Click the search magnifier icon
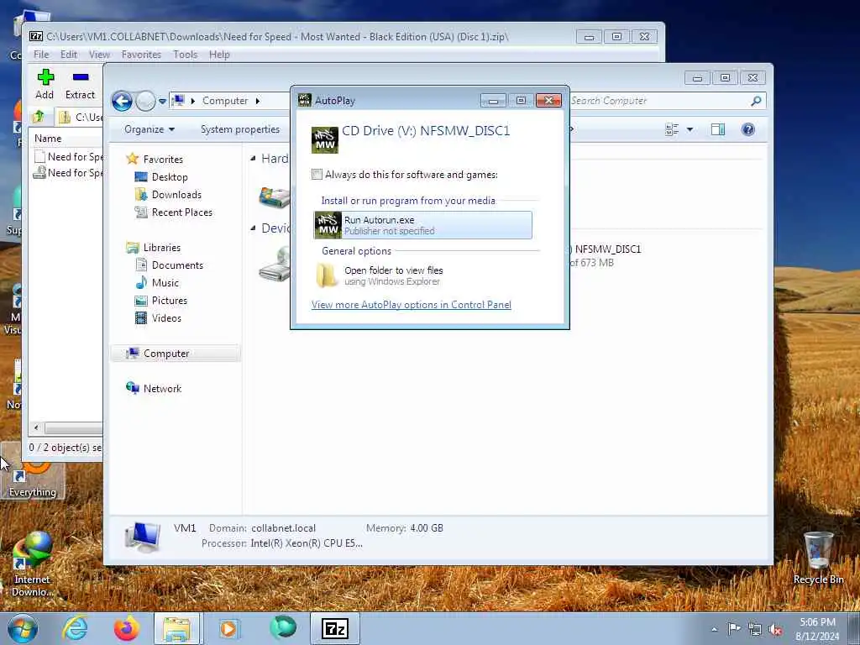The width and height of the screenshot is (860, 645). [757, 101]
